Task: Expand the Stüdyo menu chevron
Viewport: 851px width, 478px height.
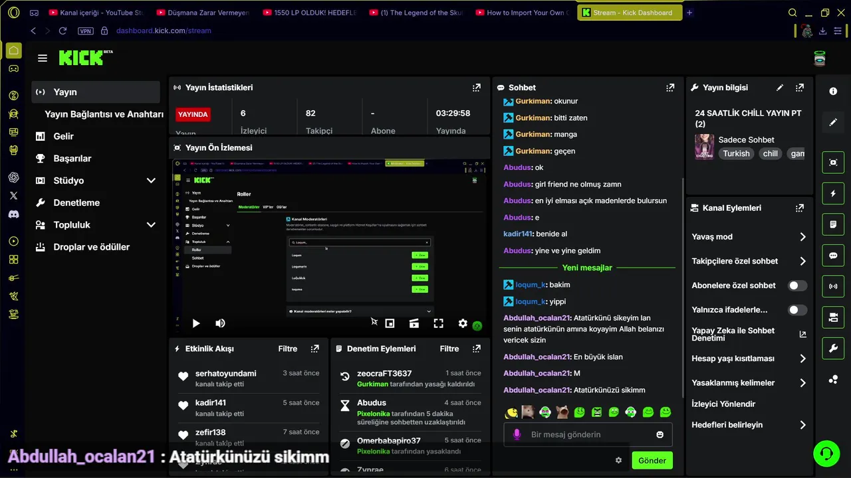Action: click(x=151, y=181)
